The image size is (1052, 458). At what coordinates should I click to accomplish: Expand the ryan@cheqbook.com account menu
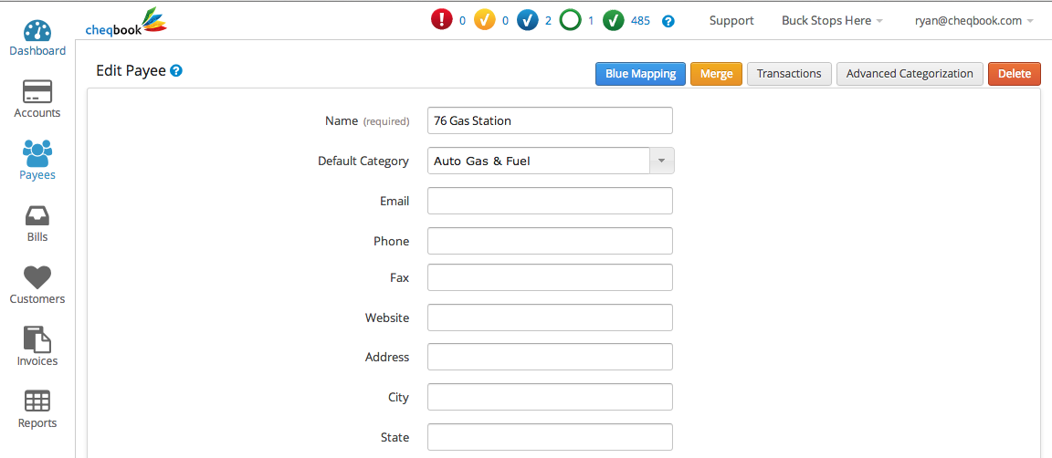tap(973, 20)
